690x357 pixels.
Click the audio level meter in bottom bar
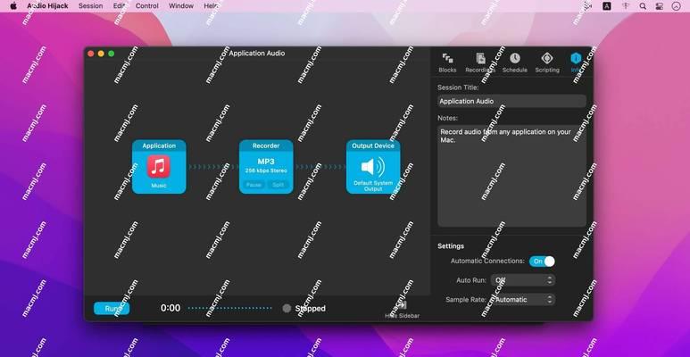point(229,308)
